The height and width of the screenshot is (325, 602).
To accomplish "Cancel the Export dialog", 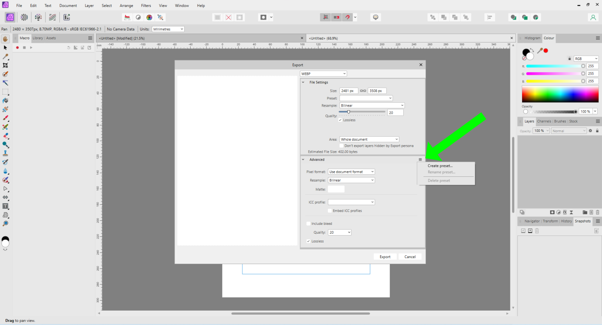I will click(410, 257).
